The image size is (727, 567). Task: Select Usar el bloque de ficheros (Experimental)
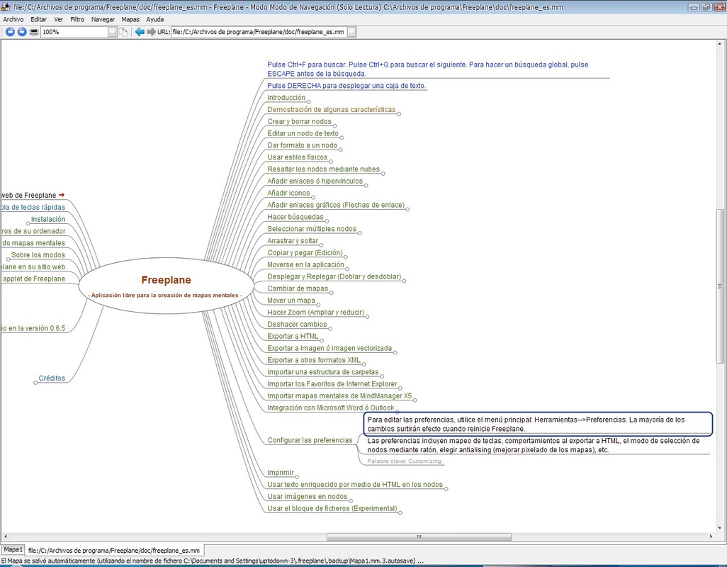point(332,509)
